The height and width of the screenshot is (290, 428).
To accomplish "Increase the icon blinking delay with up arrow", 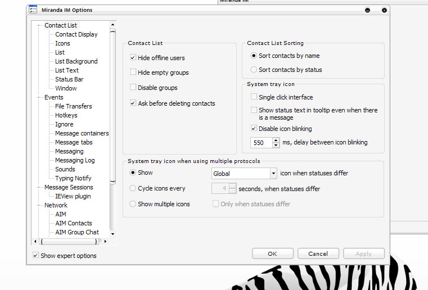I will (276, 140).
